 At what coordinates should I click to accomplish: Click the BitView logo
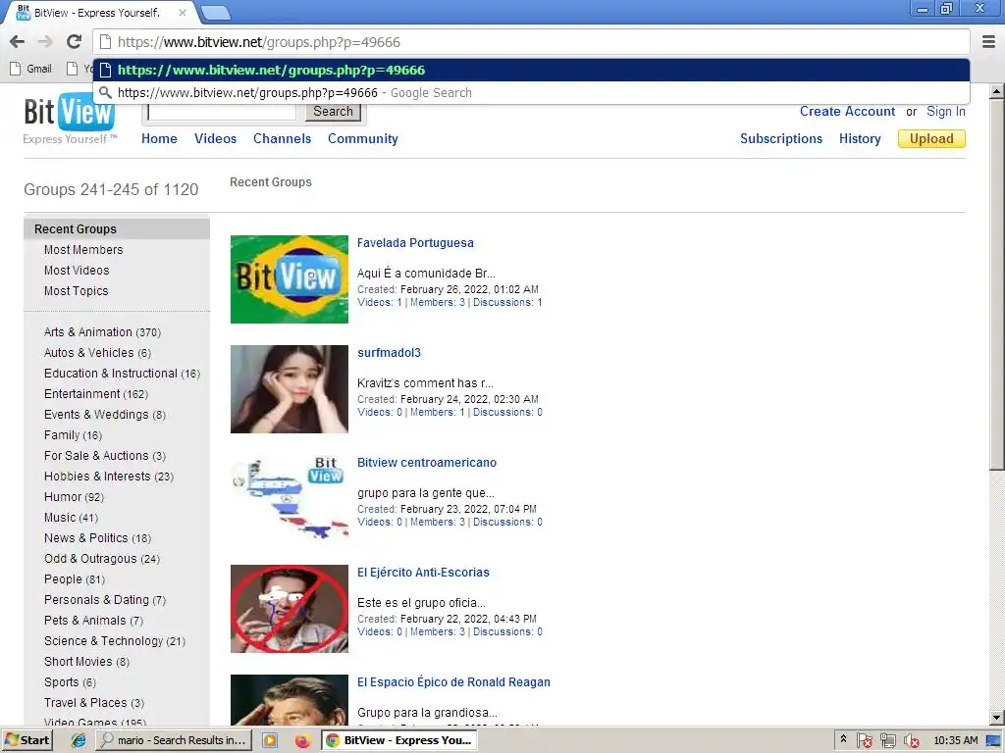[x=70, y=119]
